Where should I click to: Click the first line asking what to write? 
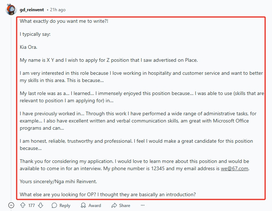pyautogui.click(x=64, y=21)
